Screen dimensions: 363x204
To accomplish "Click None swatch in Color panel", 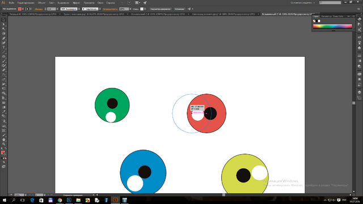I will (314, 21).
